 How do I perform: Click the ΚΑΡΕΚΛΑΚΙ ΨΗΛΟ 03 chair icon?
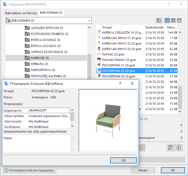tap(99, 49)
